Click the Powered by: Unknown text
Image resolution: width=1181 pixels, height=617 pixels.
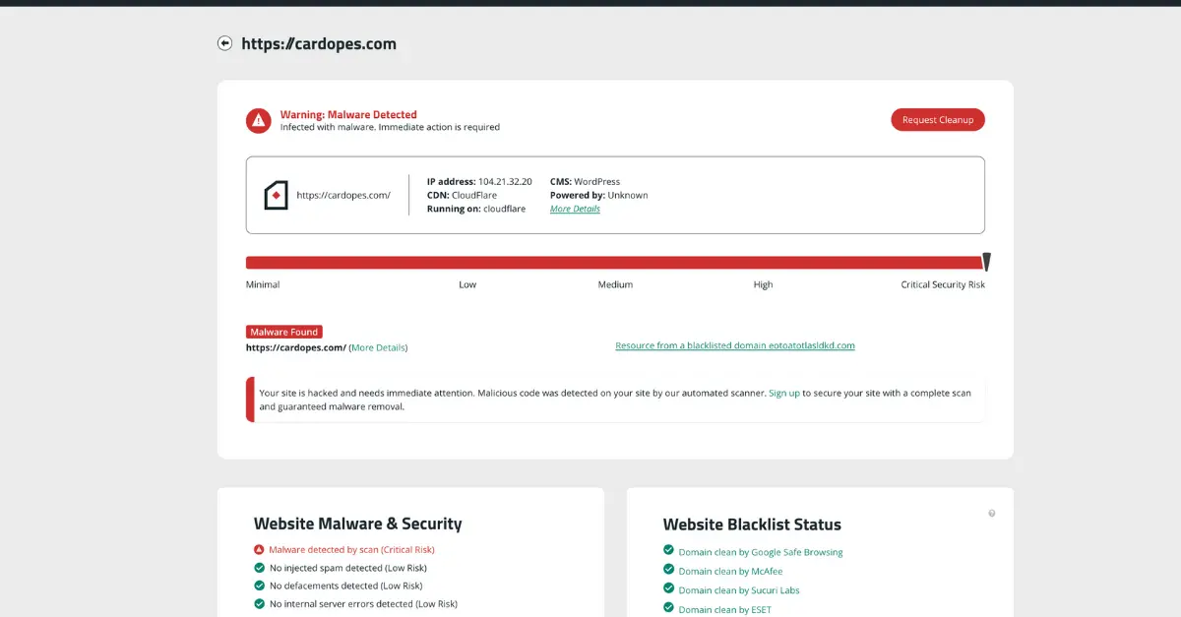598,195
